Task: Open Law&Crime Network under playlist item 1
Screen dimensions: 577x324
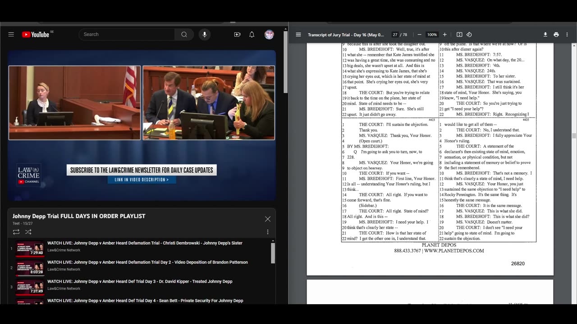Action: click(x=64, y=250)
